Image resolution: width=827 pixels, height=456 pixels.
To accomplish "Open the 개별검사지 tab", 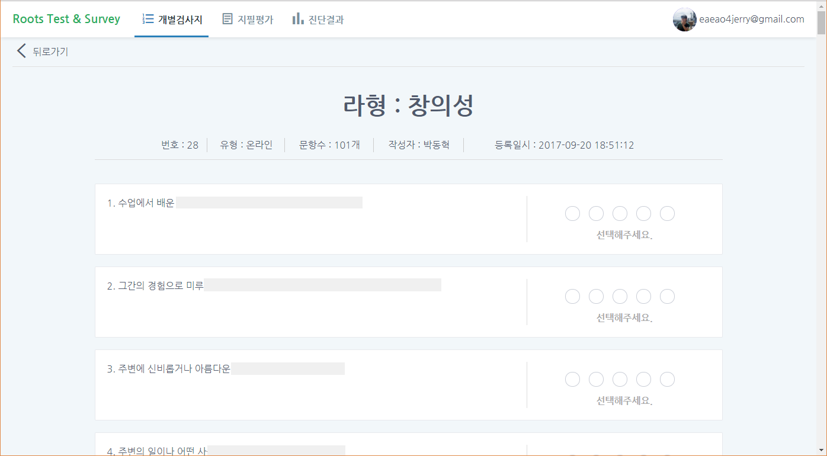I will (x=171, y=19).
